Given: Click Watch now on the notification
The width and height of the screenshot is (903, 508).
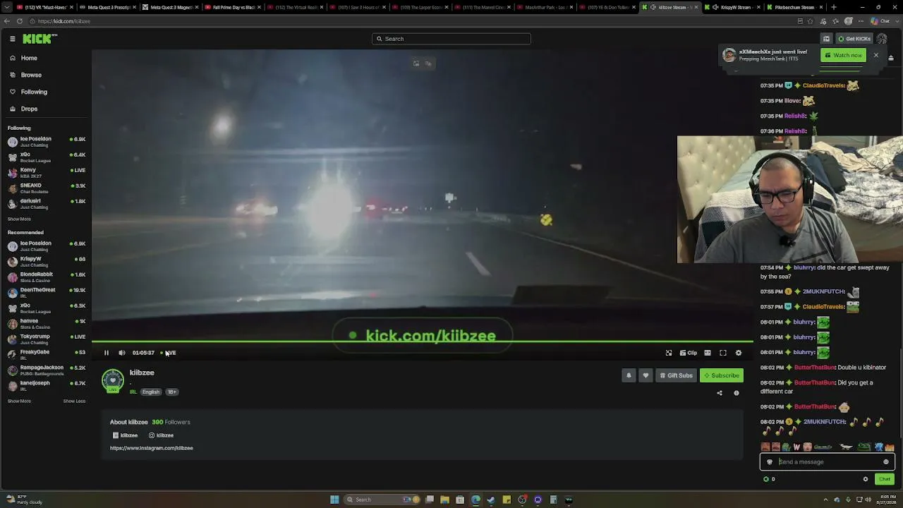Looking at the screenshot, I should 843,55.
